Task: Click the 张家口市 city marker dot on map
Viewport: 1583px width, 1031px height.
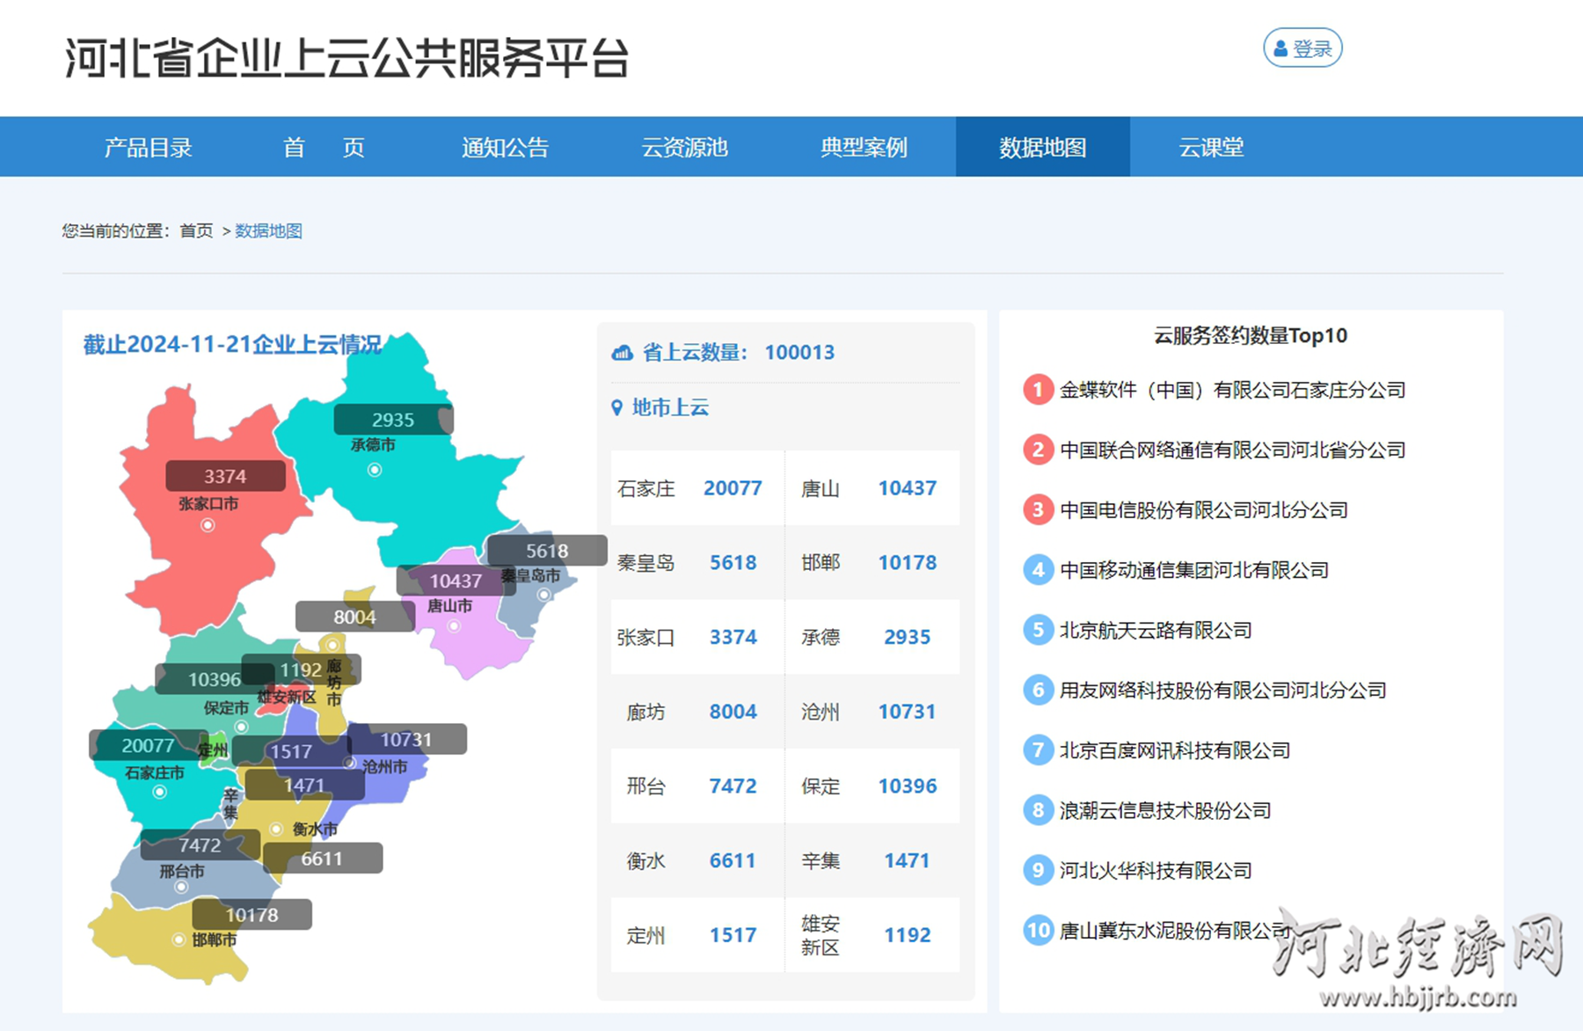Action: click(x=208, y=525)
